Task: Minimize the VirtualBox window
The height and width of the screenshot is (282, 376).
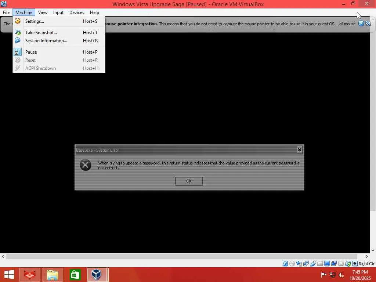Action: click(x=344, y=4)
